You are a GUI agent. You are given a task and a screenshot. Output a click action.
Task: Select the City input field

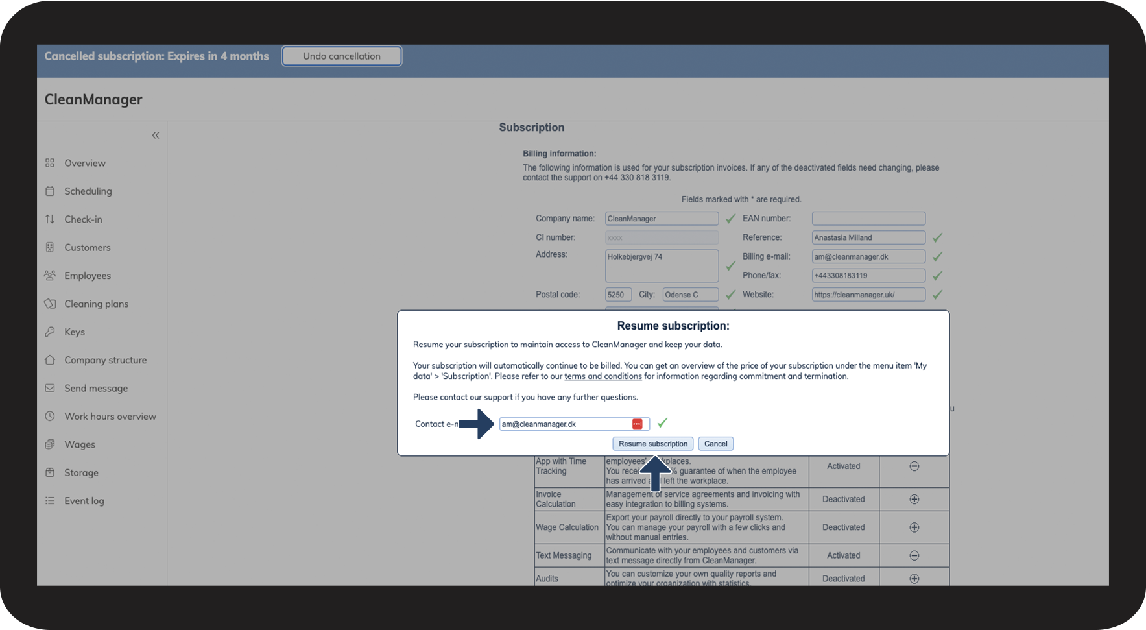pyautogui.click(x=691, y=295)
